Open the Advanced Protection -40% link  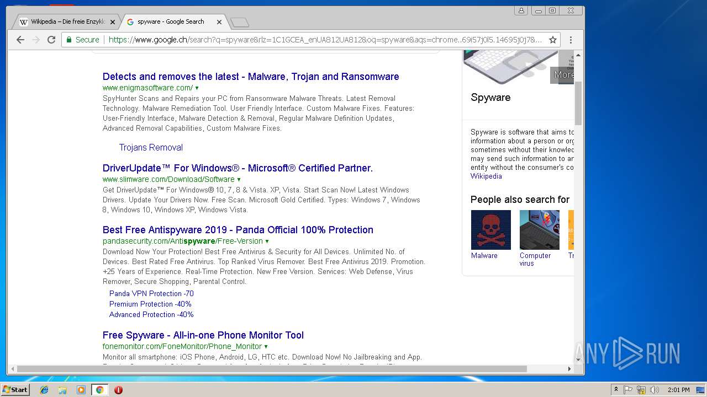151,314
